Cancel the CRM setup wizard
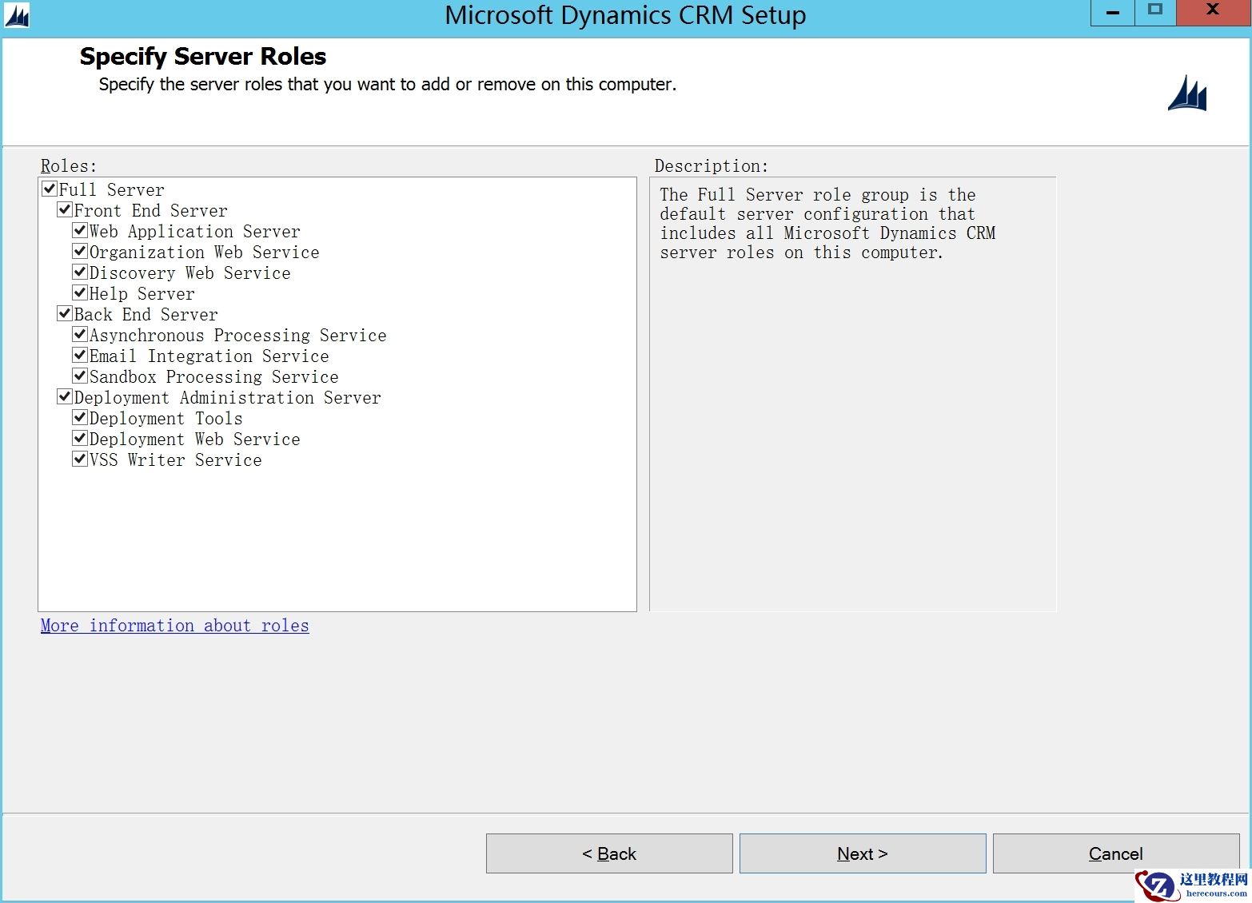The image size is (1252, 903). (x=1115, y=853)
